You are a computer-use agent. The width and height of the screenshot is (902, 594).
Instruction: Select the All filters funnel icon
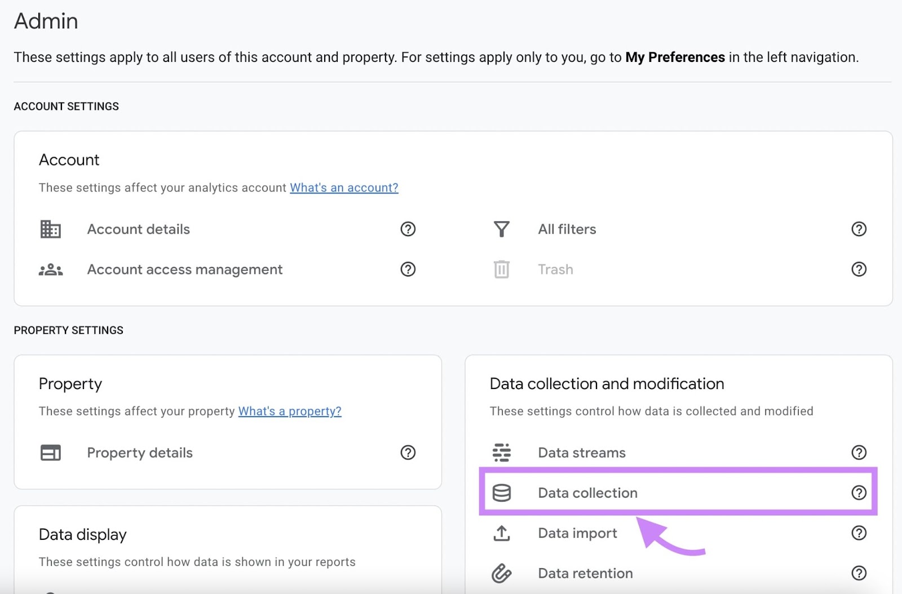point(501,229)
